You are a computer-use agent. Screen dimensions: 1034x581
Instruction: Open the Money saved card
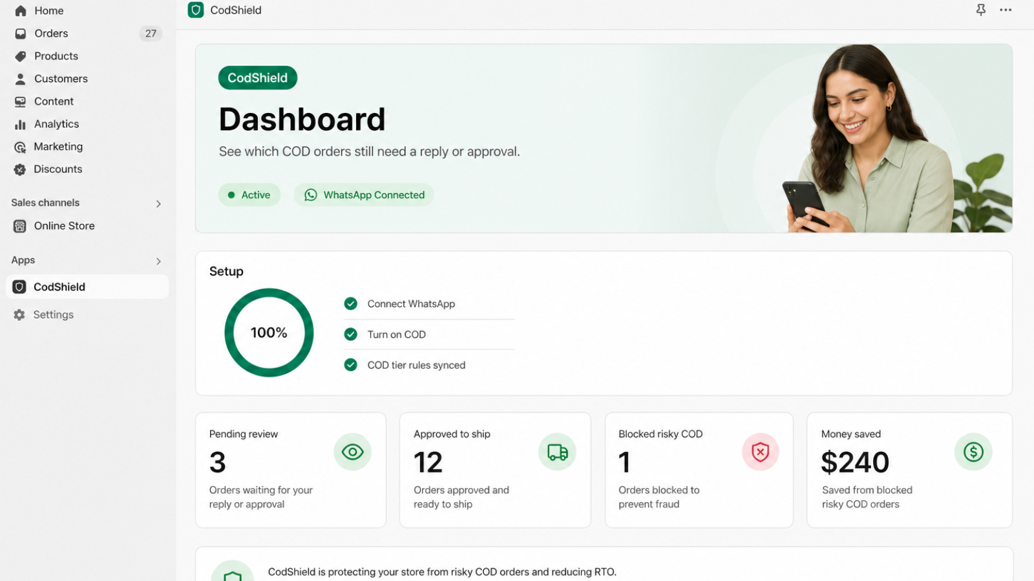point(910,470)
